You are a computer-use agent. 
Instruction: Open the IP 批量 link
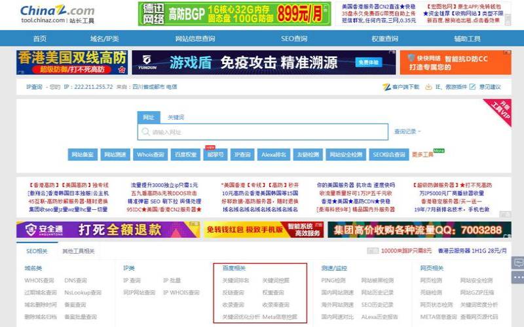pyautogui.click(x=172, y=281)
